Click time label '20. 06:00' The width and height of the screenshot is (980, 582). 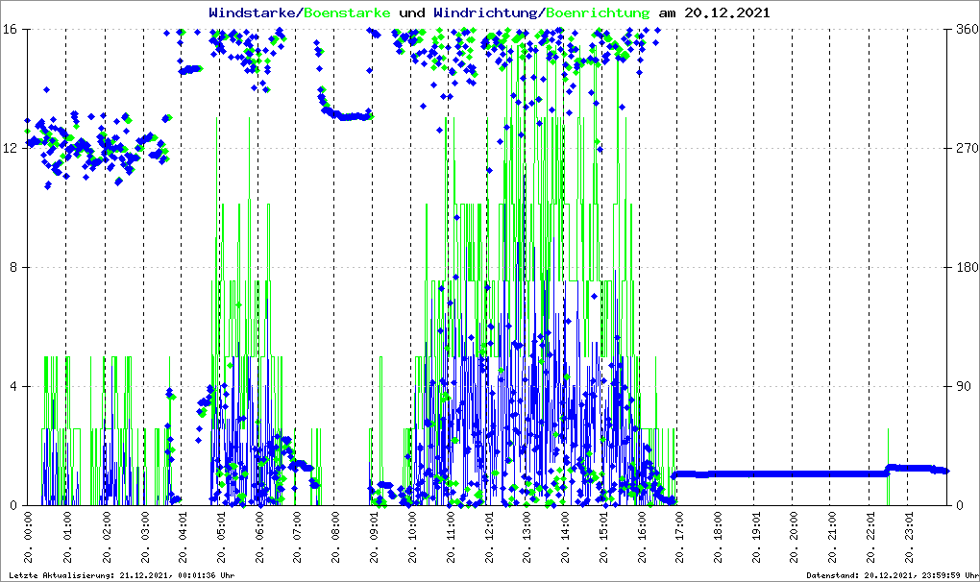(258, 537)
